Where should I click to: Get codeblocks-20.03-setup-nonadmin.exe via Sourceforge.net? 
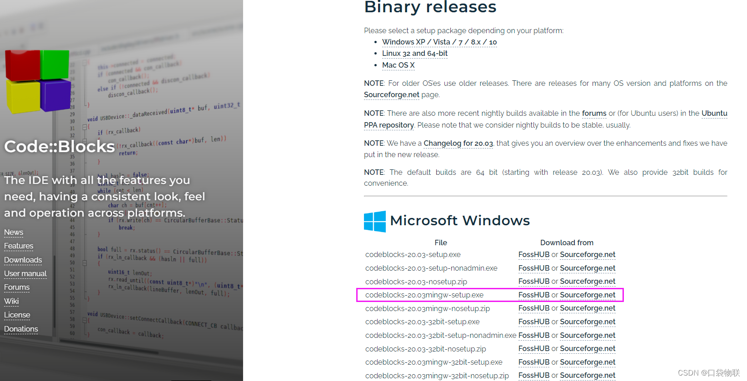pyautogui.click(x=588, y=268)
